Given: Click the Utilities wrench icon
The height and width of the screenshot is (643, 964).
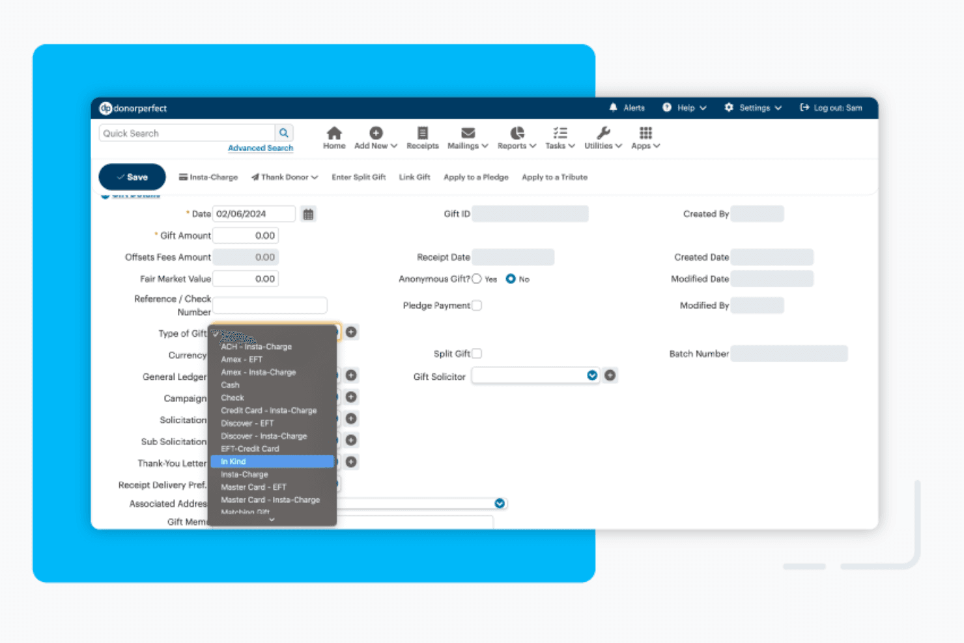Looking at the screenshot, I should (603, 133).
